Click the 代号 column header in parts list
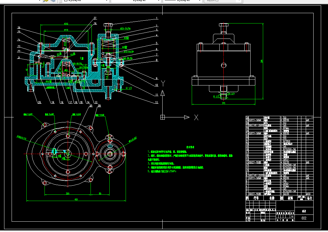The width and height of the screenshot is (328, 232). (256, 198)
